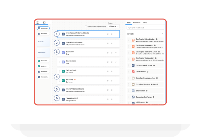The width and height of the screenshot is (201, 137).
Task: Open the Build tab
Action: tap(128, 22)
